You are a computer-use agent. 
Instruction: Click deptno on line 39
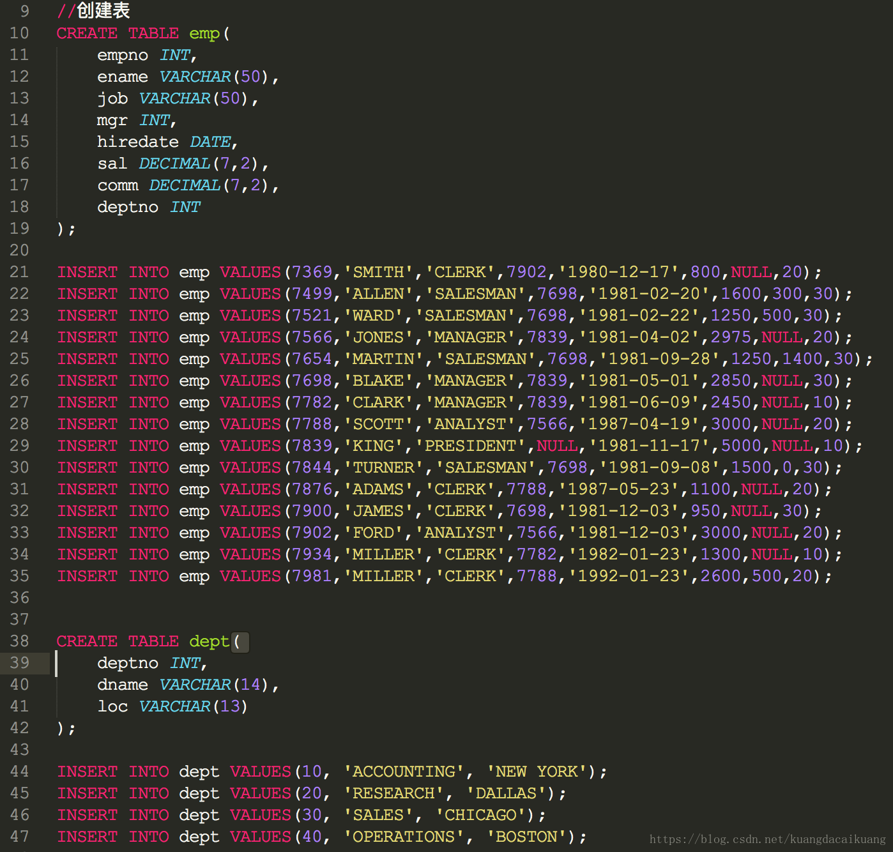click(128, 664)
